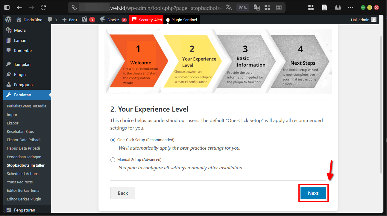Click the WordPress logo in admin bar
This screenshot has height=216, width=387.
pos(8,20)
